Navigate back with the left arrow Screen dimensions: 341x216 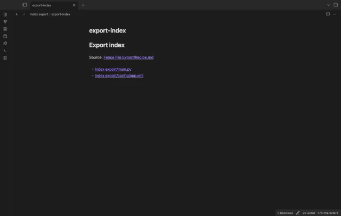(x=17, y=14)
